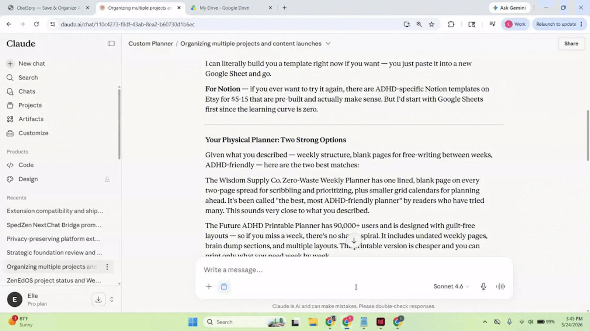Reload the current page
590x331 pixels.
36,24
